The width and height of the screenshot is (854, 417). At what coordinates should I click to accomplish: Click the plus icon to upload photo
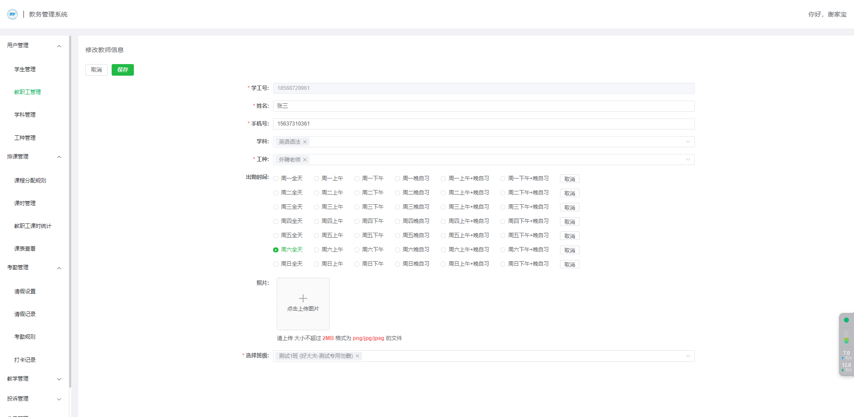(303, 298)
